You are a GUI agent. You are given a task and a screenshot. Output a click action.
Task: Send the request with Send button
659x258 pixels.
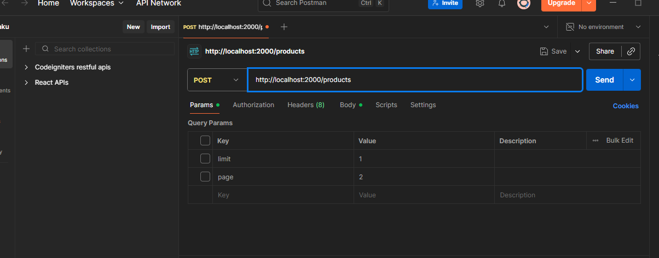[604, 80]
